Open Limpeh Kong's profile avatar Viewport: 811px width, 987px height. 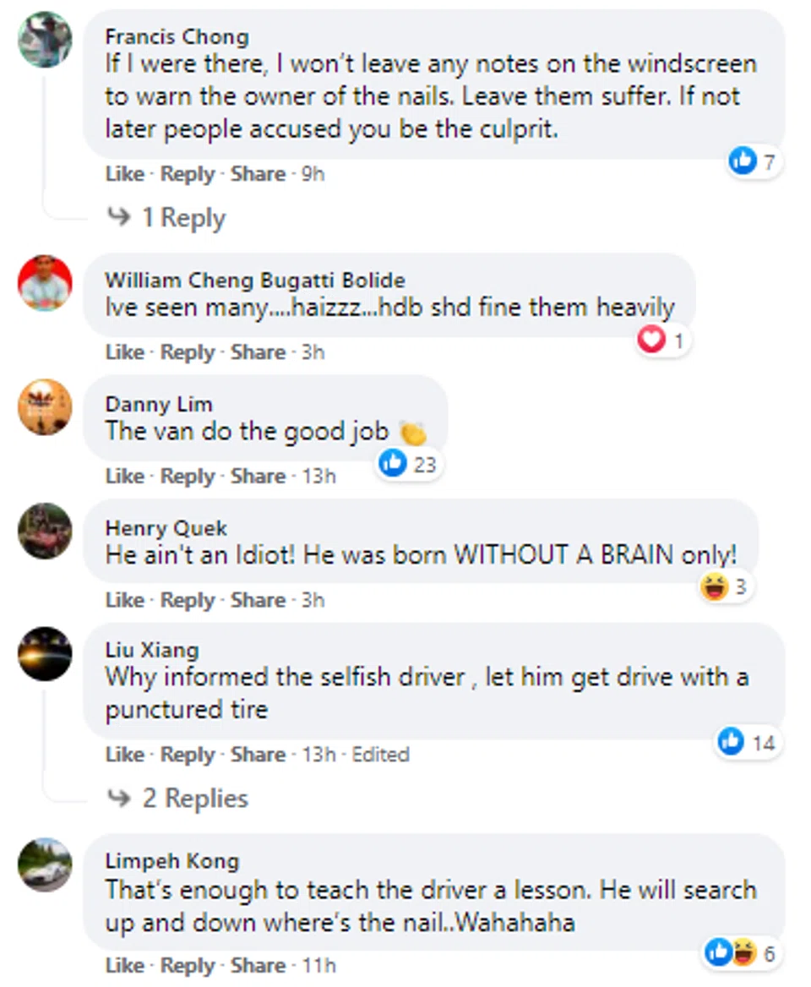[x=45, y=864]
